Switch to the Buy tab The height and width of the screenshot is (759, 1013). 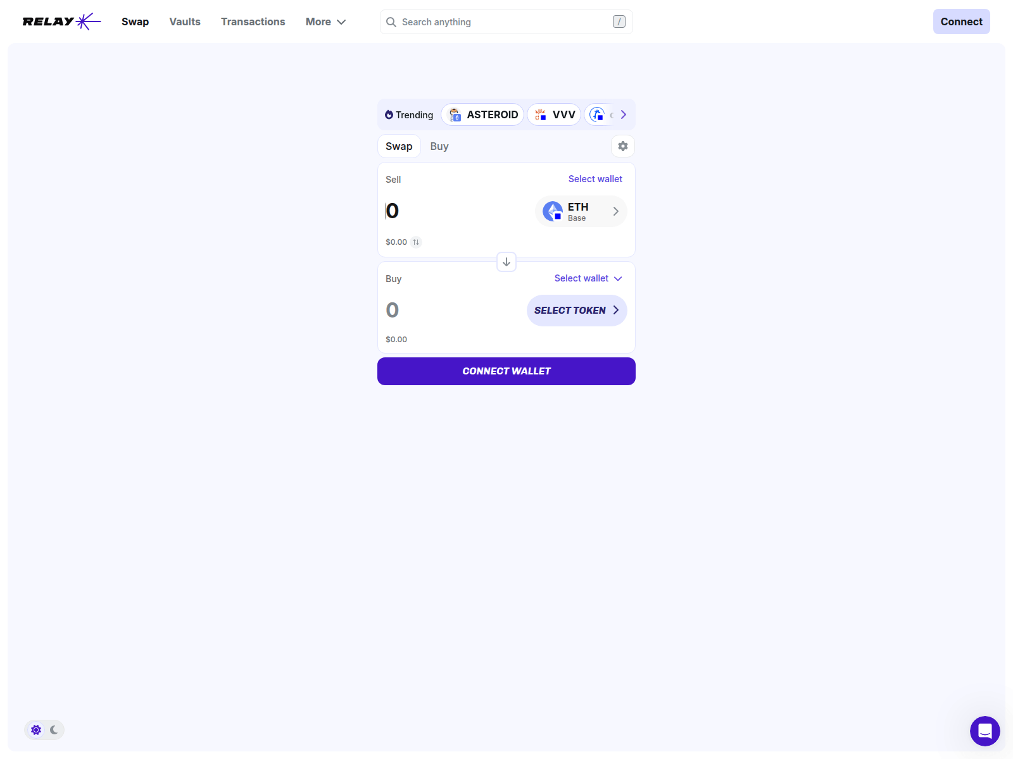[439, 146]
